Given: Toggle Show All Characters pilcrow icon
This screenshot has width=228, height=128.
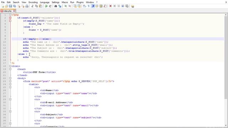Looking at the screenshot, I should pos(89,6).
